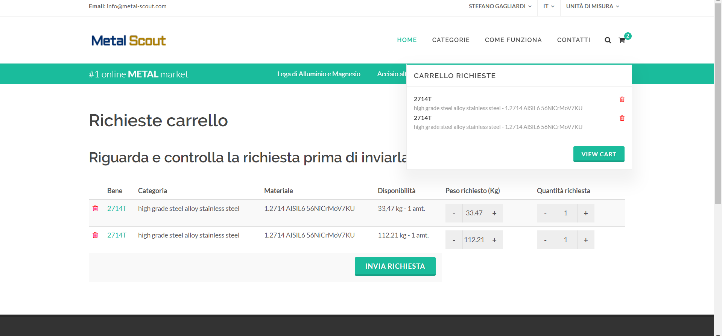This screenshot has width=722, height=336.
Task: Click the Metal Scout logo
Action: click(x=128, y=41)
